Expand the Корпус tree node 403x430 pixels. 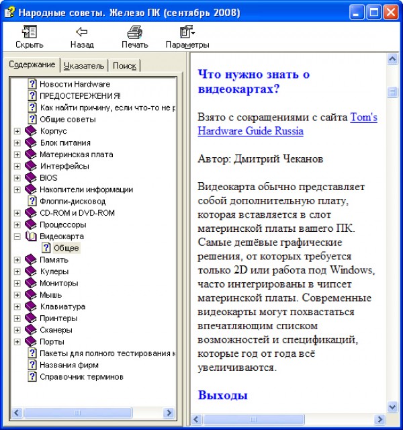coord(17,131)
